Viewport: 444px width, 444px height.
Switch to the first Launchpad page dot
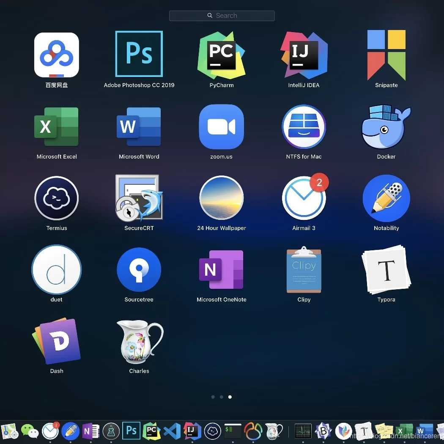[213, 397]
